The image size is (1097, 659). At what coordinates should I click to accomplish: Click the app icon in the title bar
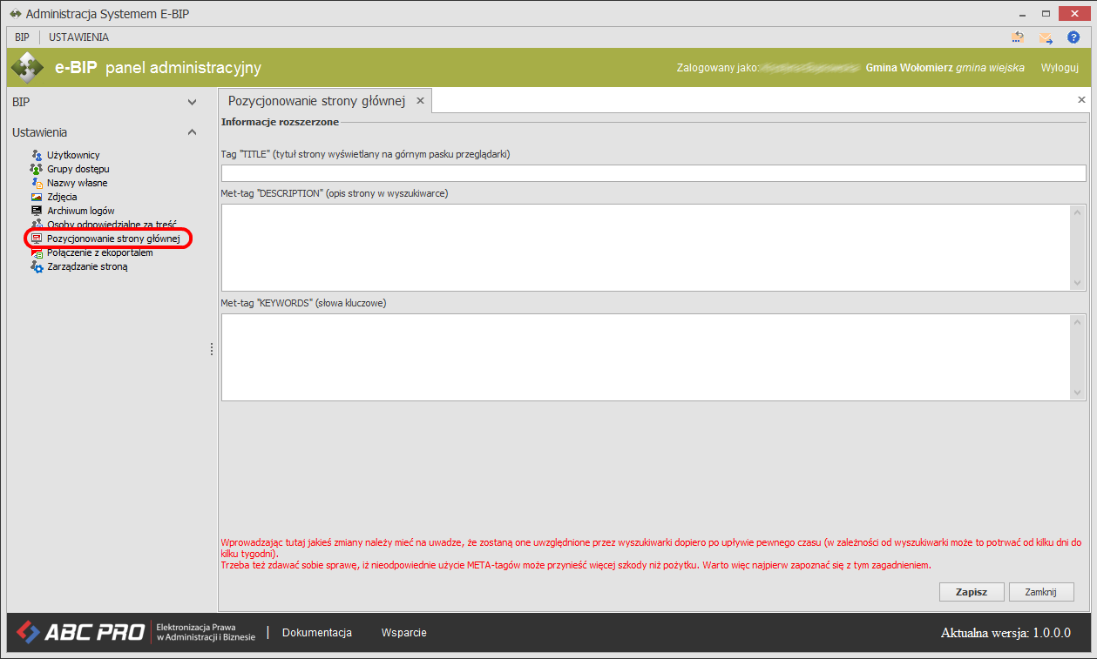[15, 14]
